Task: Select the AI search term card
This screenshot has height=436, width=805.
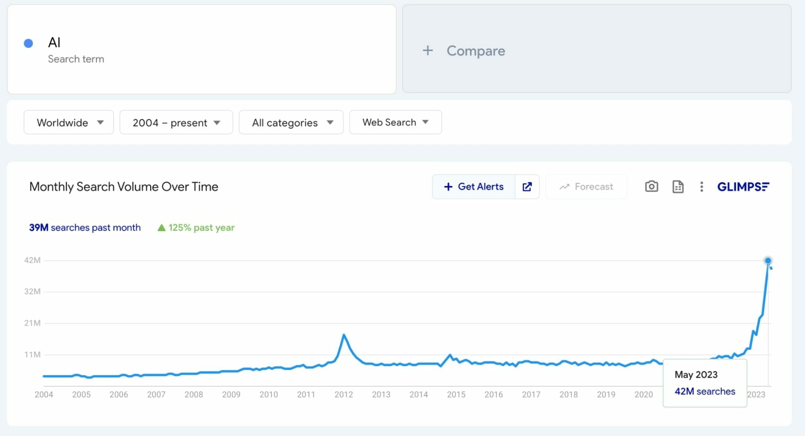Action: pyautogui.click(x=201, y=49)
